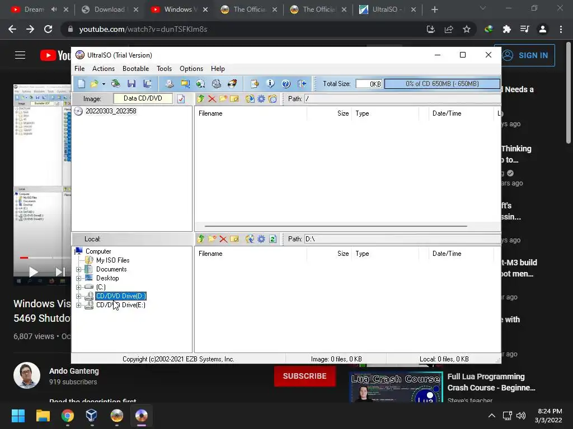Expand the CD/DVD Drive(E:) node
The width and height of the screenshot is (573, 429).
pos(78,305)
